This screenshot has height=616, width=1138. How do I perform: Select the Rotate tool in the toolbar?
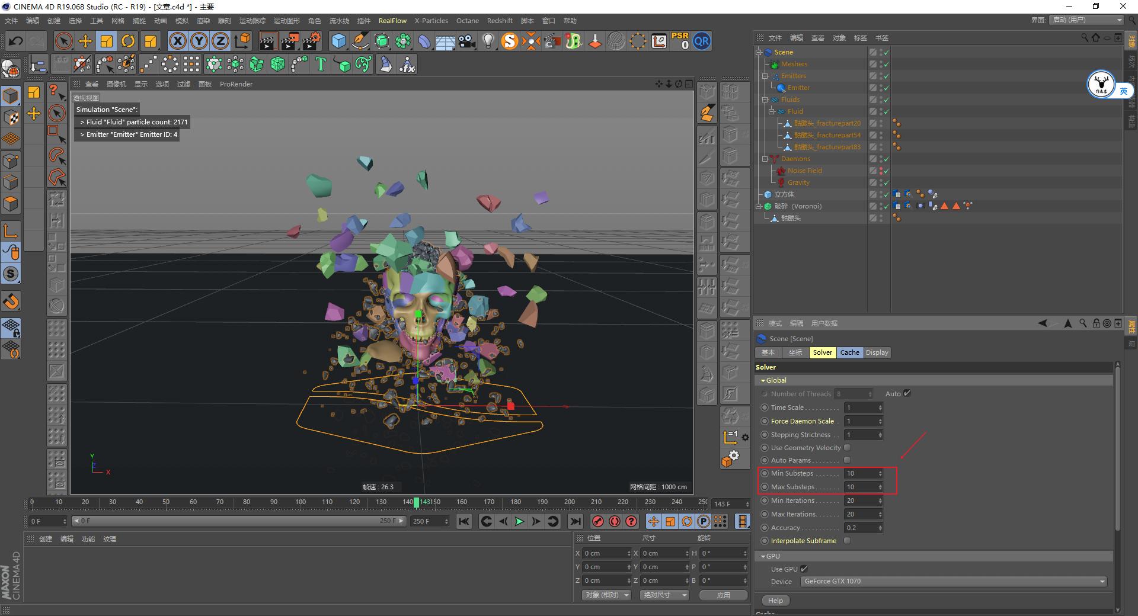point(128,41)
